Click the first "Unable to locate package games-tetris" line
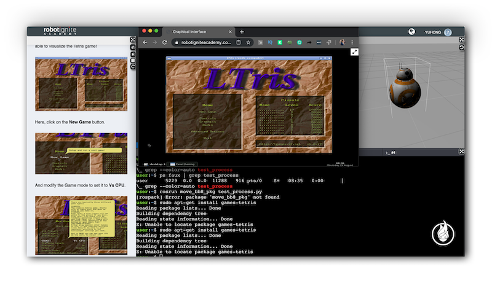 (194, 225)
